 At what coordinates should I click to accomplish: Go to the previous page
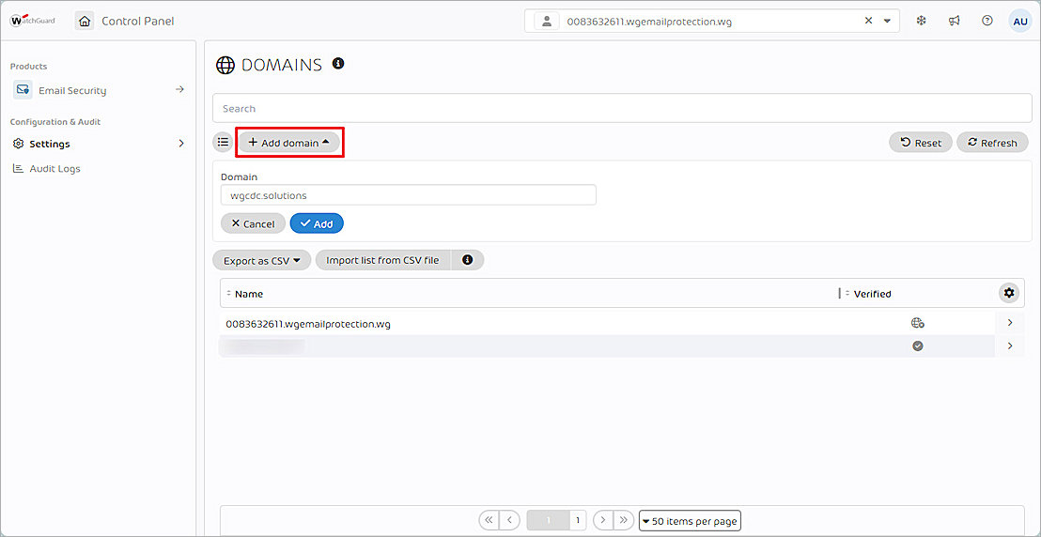coord(509,520)
